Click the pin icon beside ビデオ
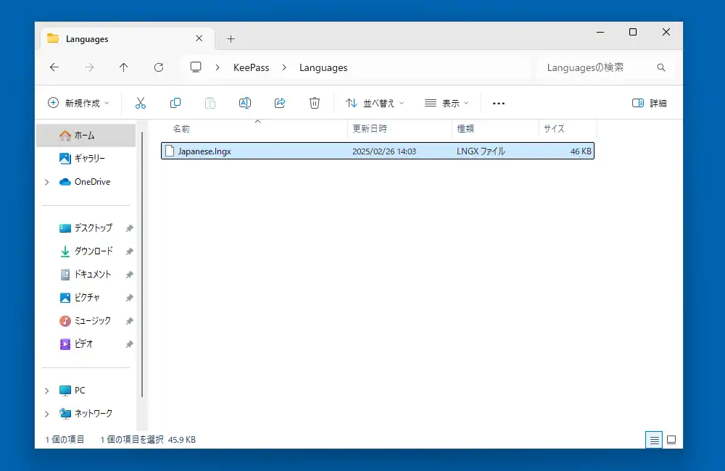Screen dimensions: 725x471 tap(130, 344)
